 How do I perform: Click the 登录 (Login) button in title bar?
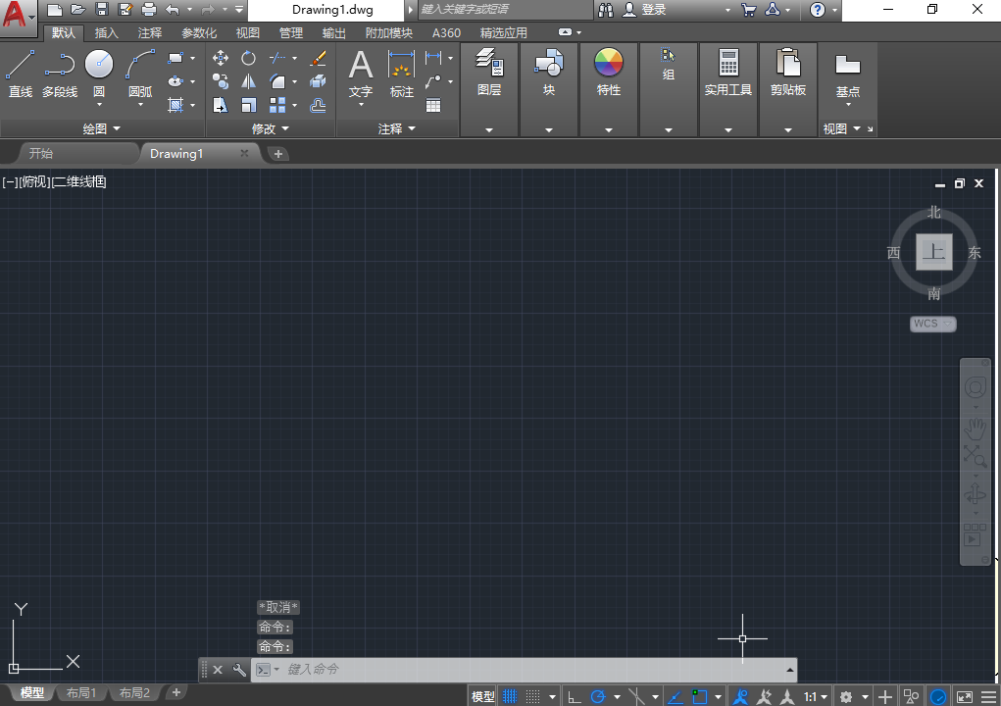click(x=655, y=11)
